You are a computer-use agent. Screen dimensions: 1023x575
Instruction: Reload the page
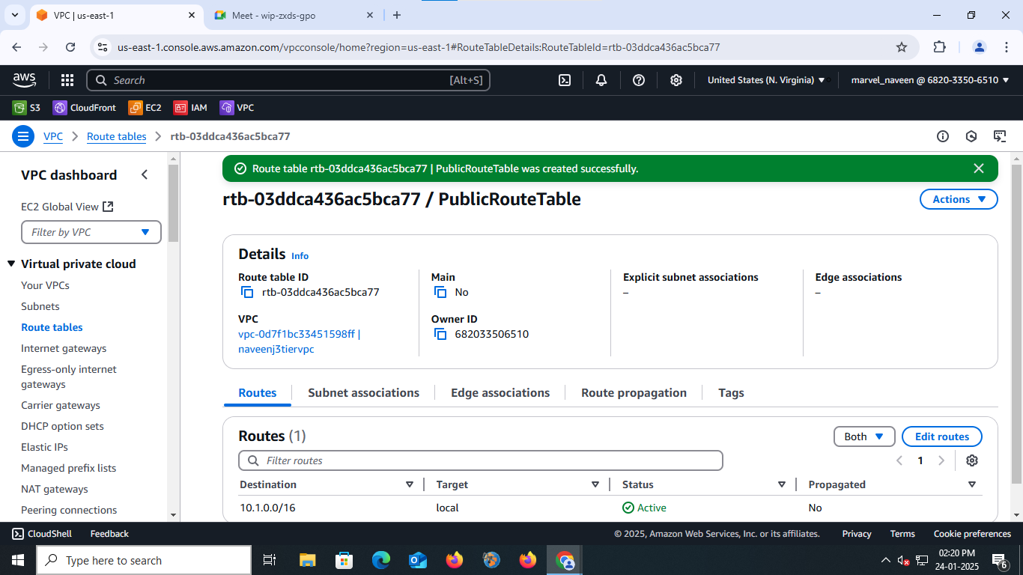point(70,47)
